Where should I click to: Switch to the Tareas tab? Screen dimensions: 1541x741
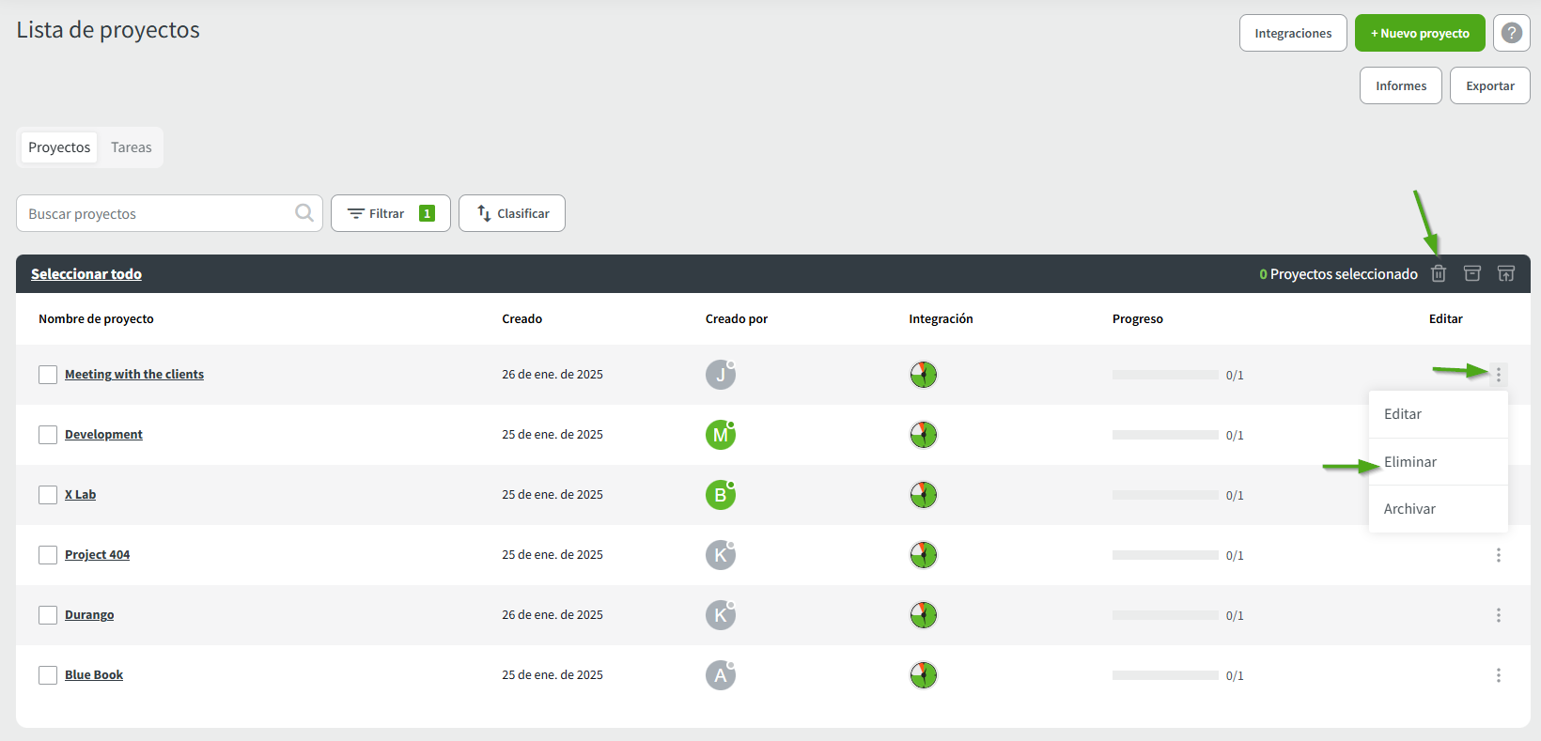(x=131, y=147)
